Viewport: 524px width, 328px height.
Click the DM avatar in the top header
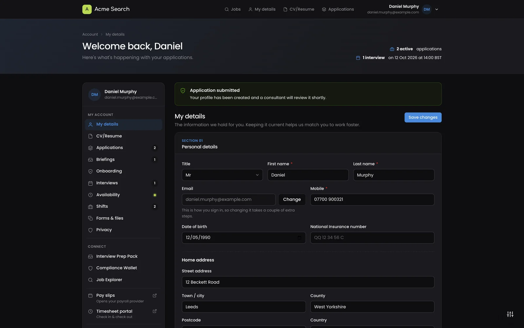(427, 10)
